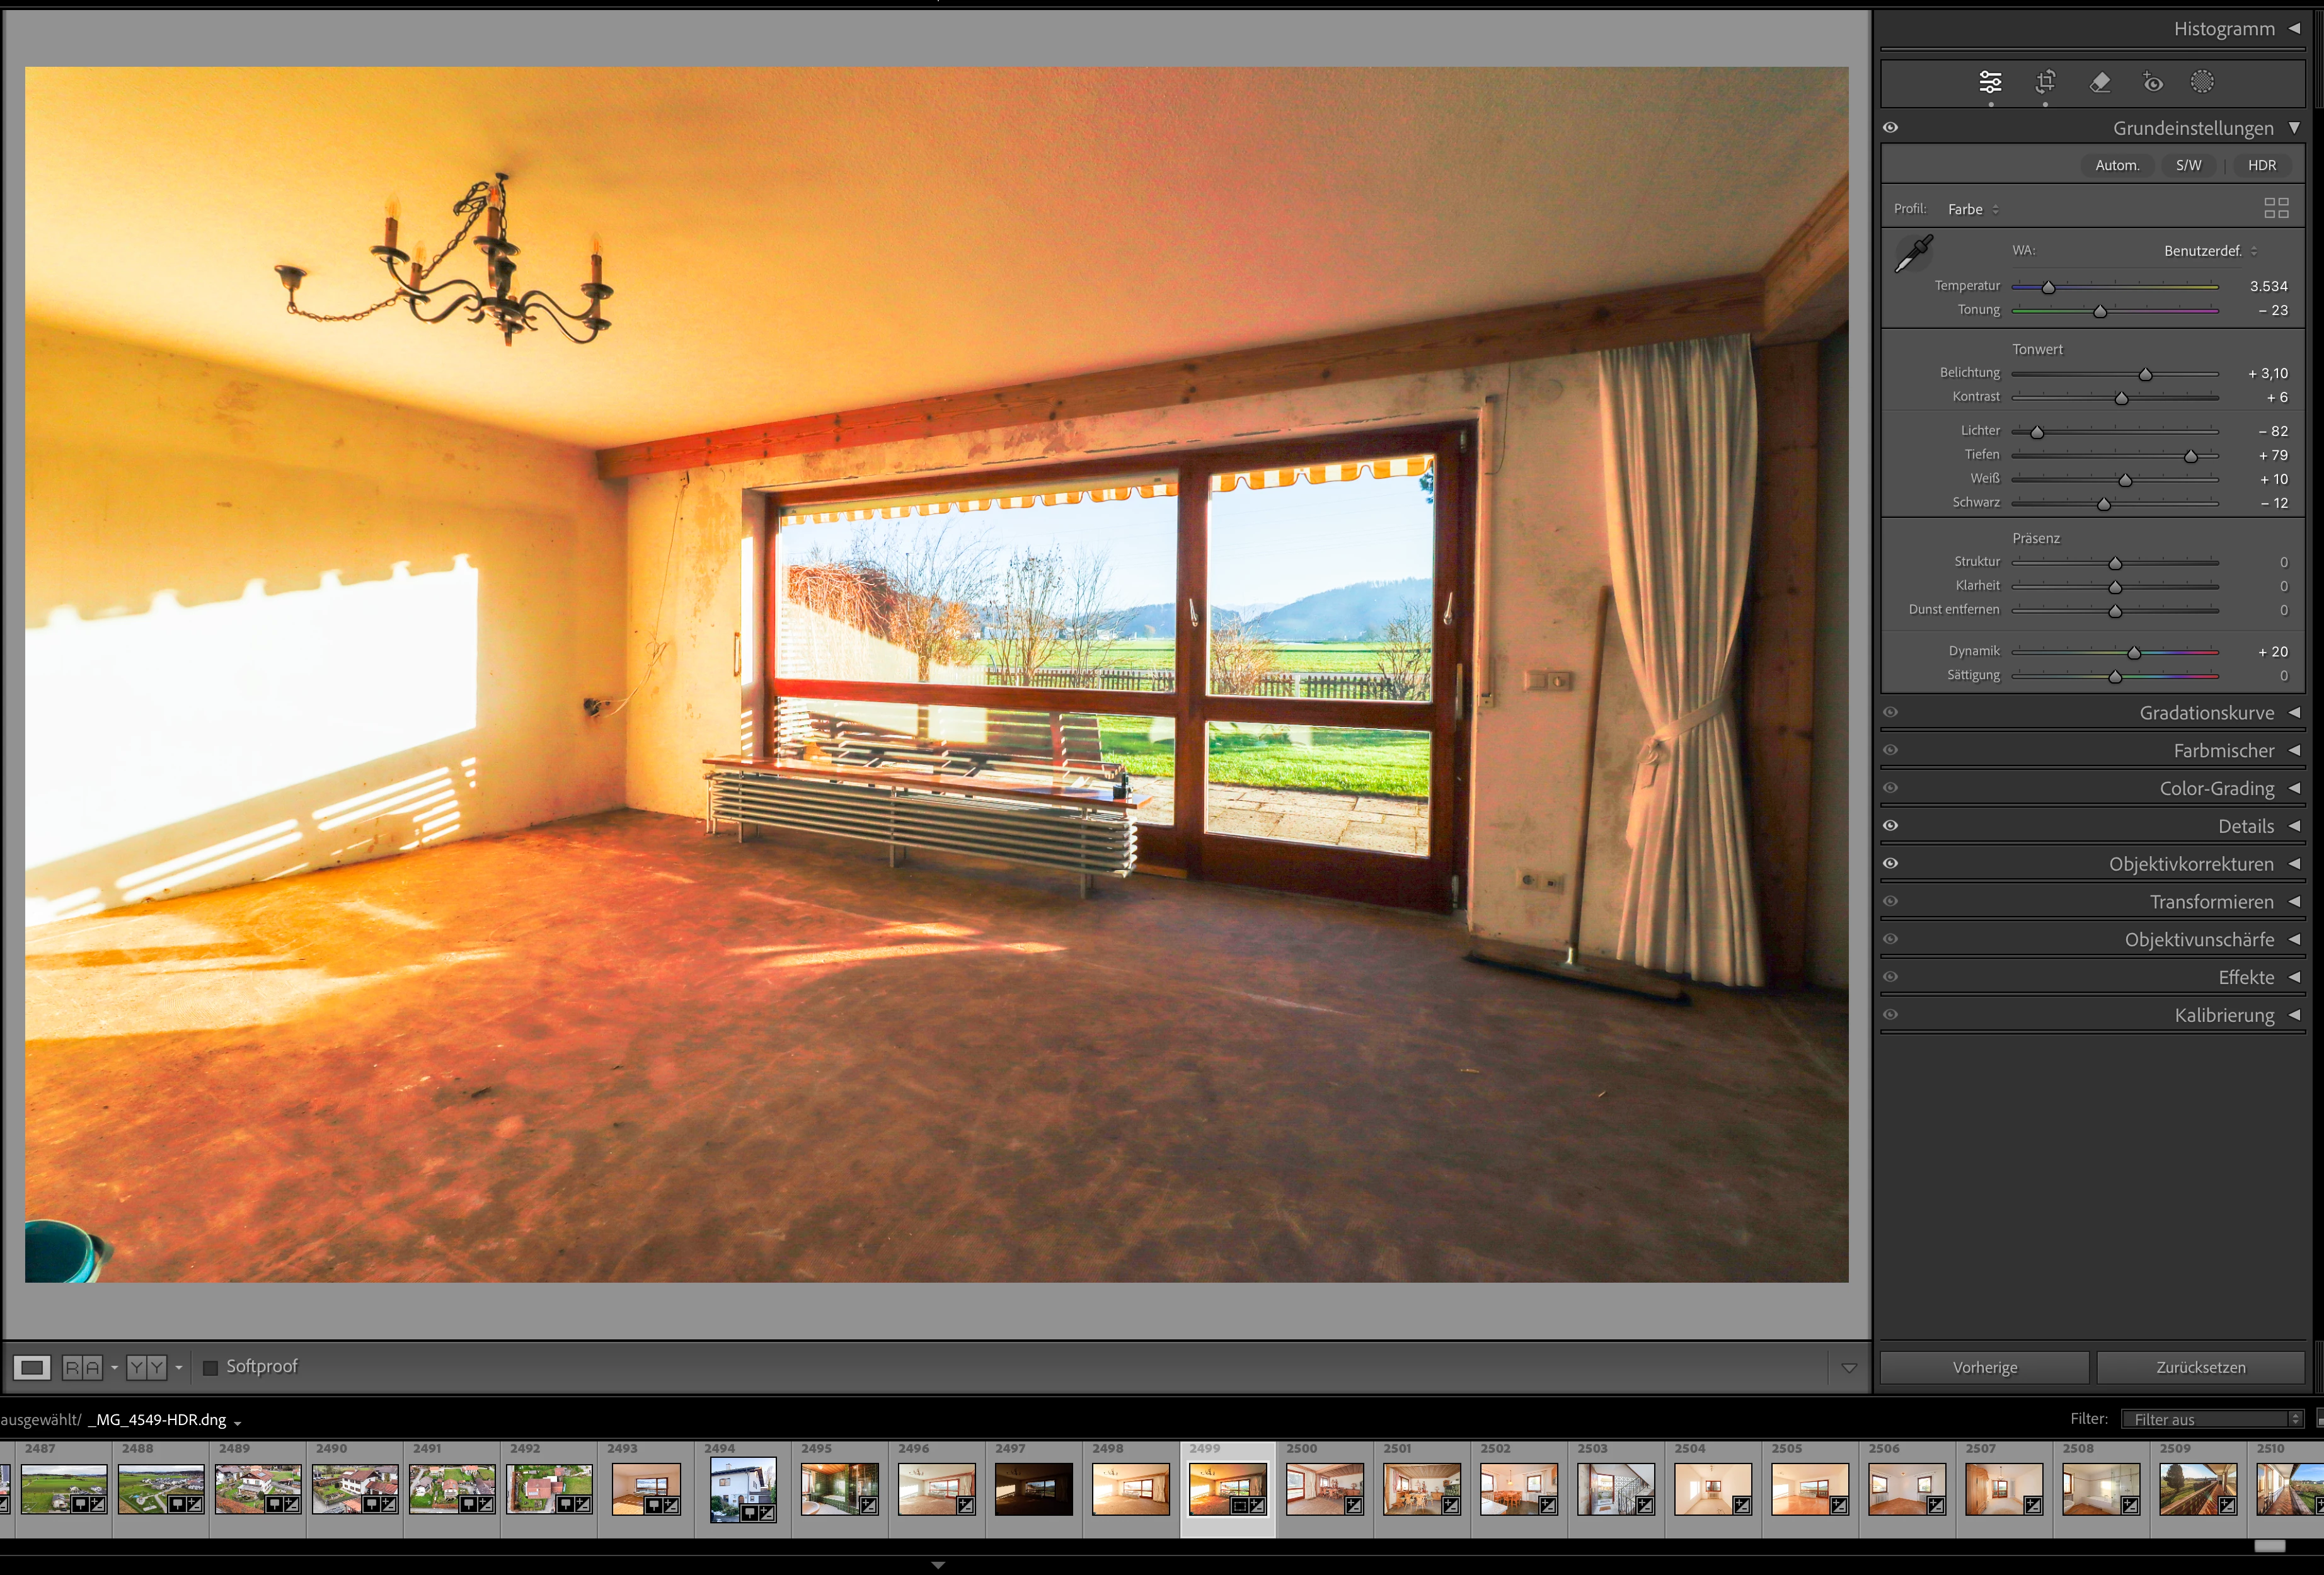The height and width of the screenshot is (1575, 2324).
Task: Select the Edit sliders tool icon
Action: tap(1990, 82)
